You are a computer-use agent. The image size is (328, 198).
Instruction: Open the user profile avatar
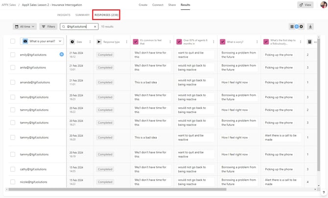pos(323,5)
